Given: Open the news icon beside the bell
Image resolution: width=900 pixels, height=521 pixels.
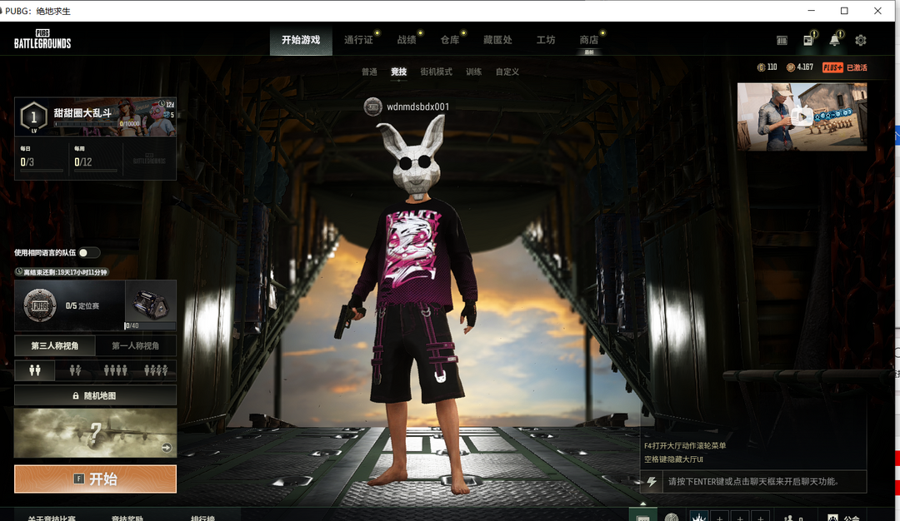Looking at the screenshot, I should (808, 40).
